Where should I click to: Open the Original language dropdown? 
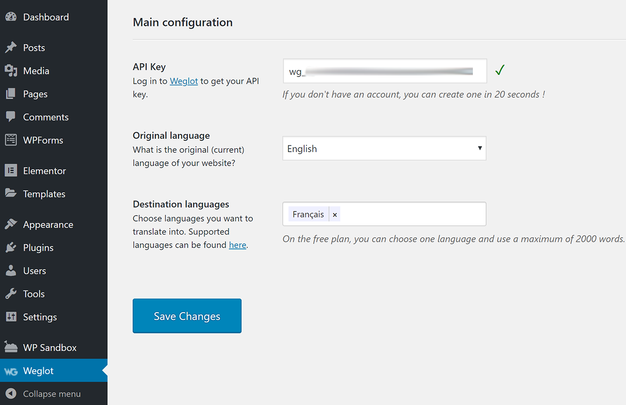(x=384, y=148)
